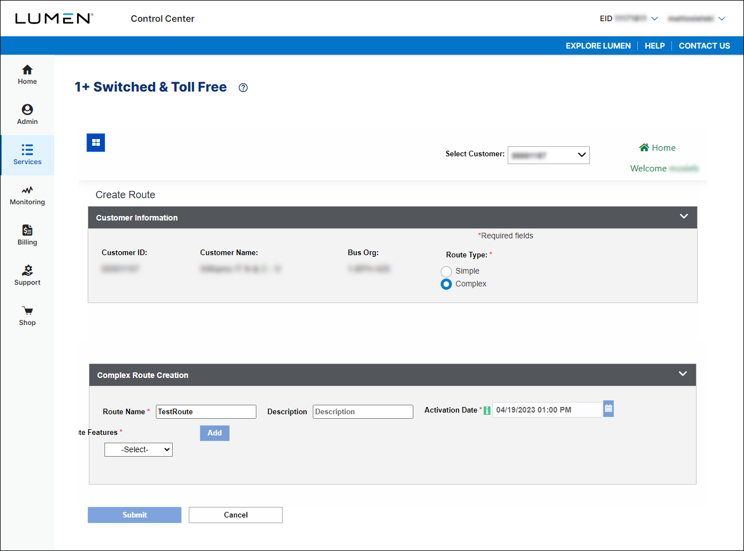744x551 pixels.
Task: View Billing from the sidebar
Action: coord(27,235)
